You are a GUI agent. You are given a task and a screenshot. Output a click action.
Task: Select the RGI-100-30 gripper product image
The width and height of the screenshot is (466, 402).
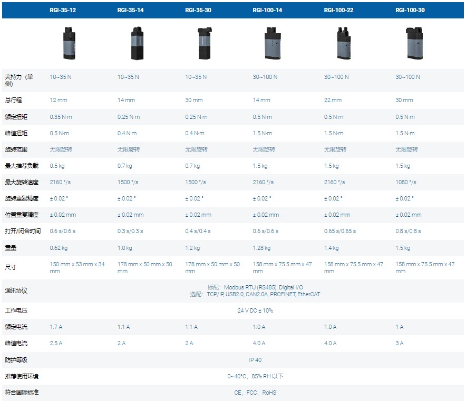(x=415, y=44)
